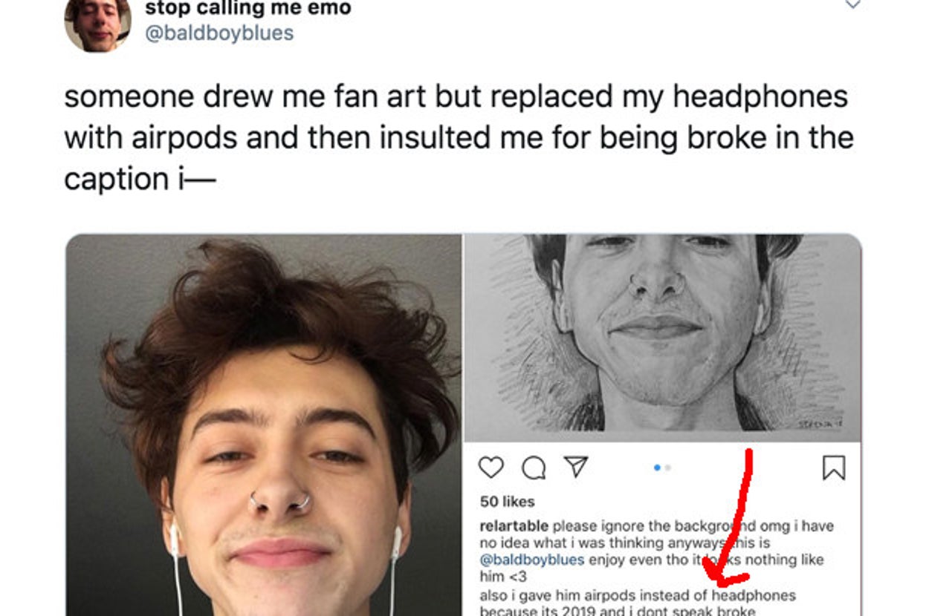View who liked via "50 likes"

pyautogui.click(x=507, y=502)
